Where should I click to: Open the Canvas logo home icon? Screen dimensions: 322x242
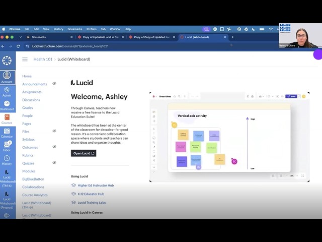(7, 60)
